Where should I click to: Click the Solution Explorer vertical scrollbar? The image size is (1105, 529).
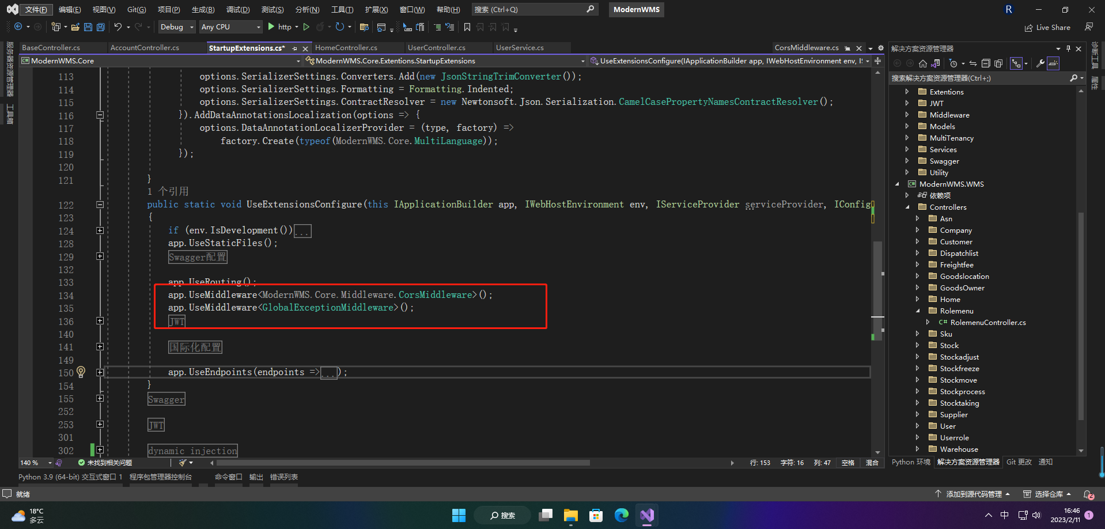pos(1081,316)
